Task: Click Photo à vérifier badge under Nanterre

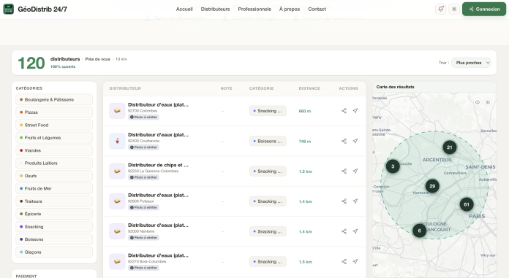Action: (143, 237)
